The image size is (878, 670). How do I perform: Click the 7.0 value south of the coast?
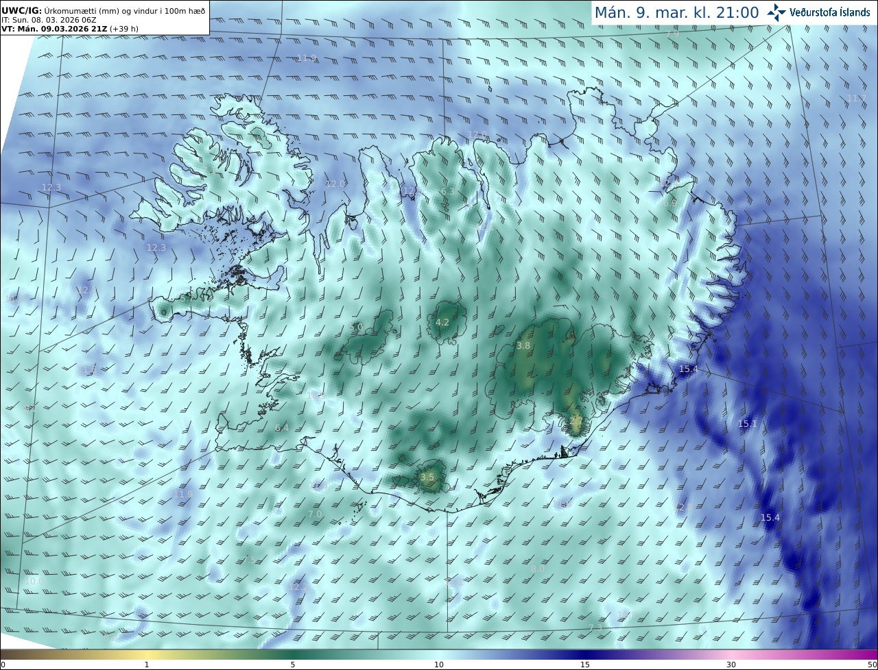[x=314, y=514]
